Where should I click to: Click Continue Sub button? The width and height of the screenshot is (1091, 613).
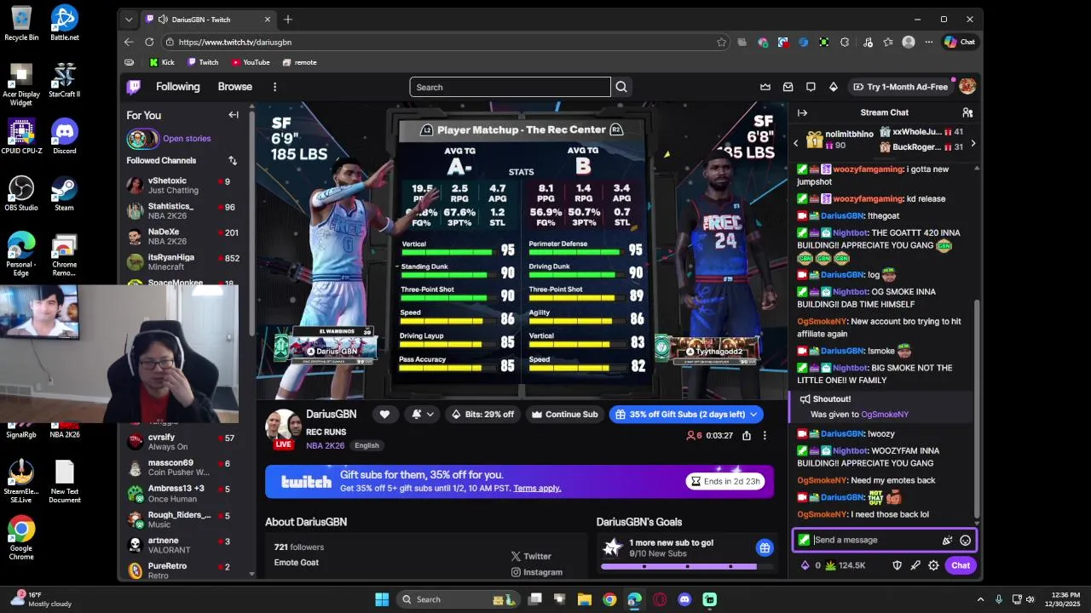pyautogui.click(x=564, y=415)
